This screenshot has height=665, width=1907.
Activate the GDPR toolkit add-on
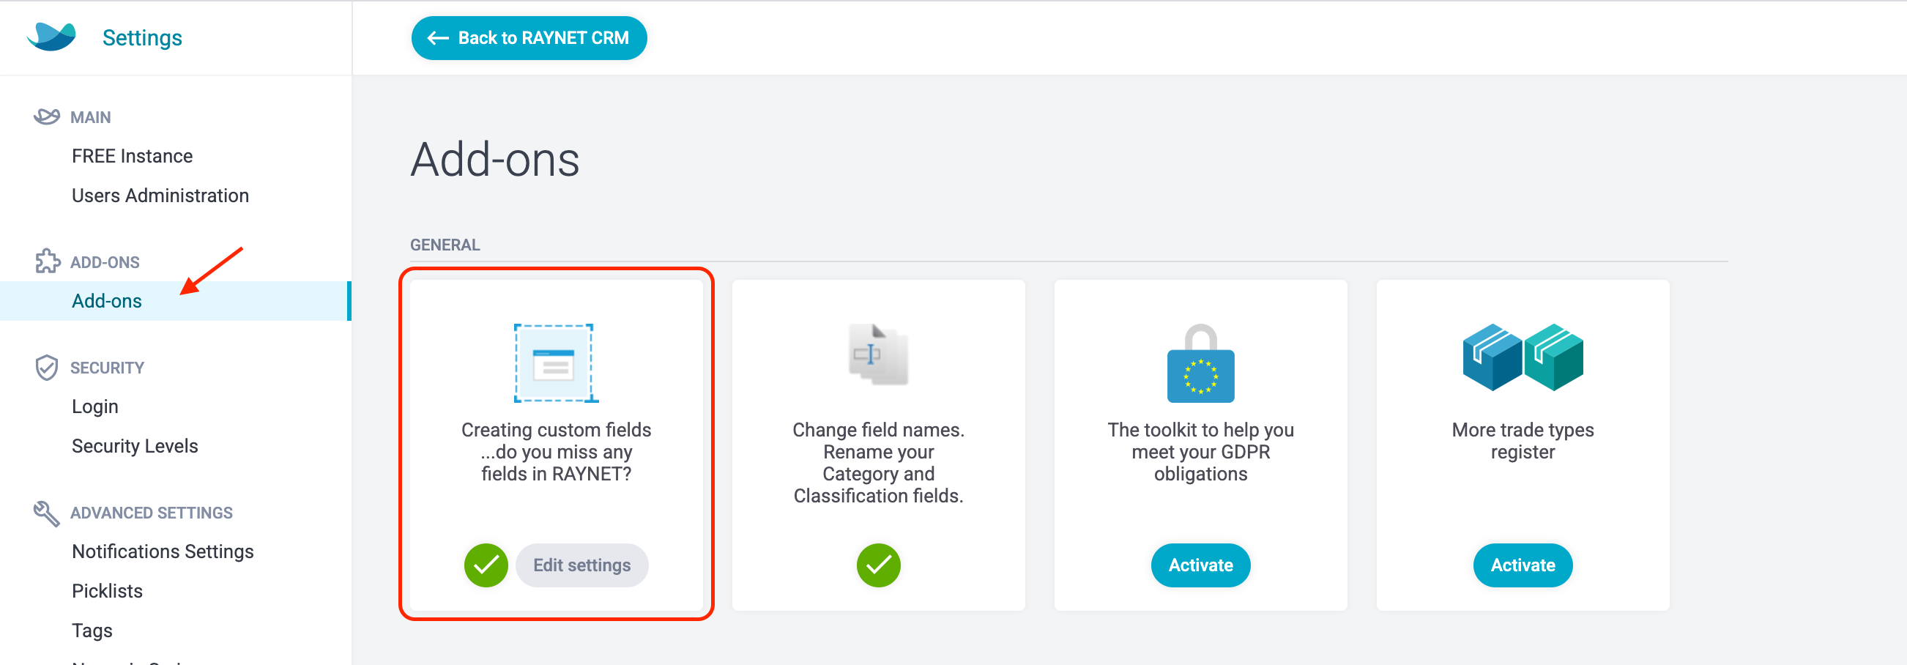1200,565
